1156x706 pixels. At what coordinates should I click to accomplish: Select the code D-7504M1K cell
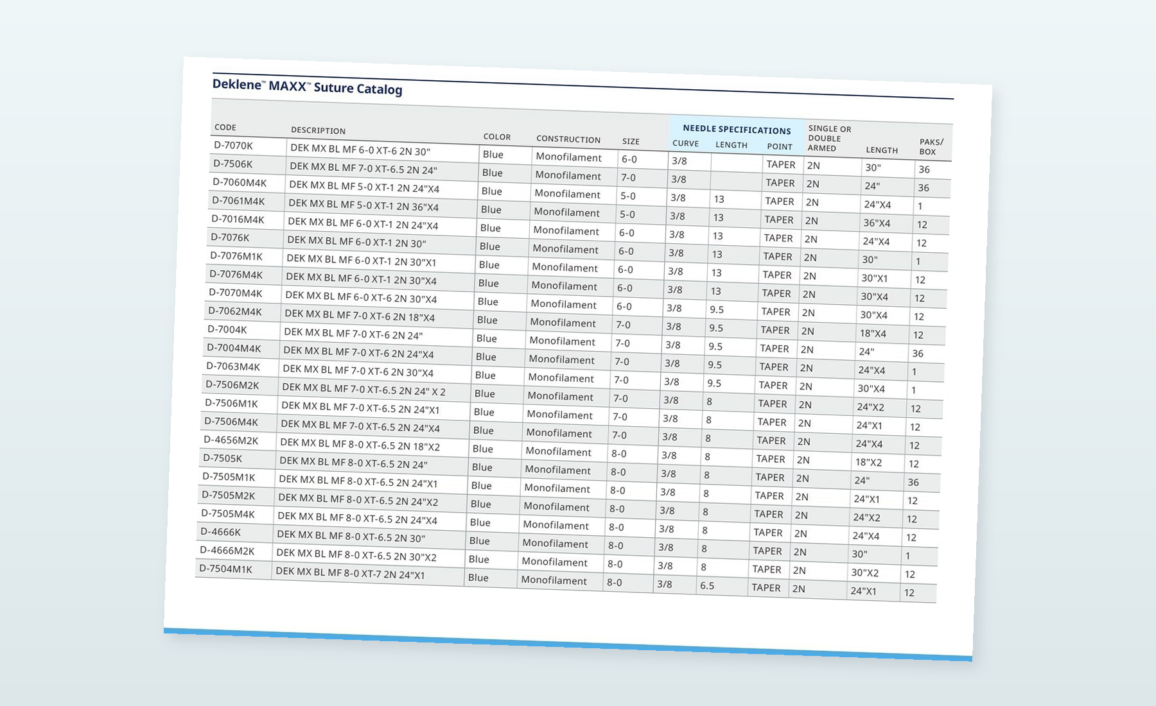tap(225, 569)
